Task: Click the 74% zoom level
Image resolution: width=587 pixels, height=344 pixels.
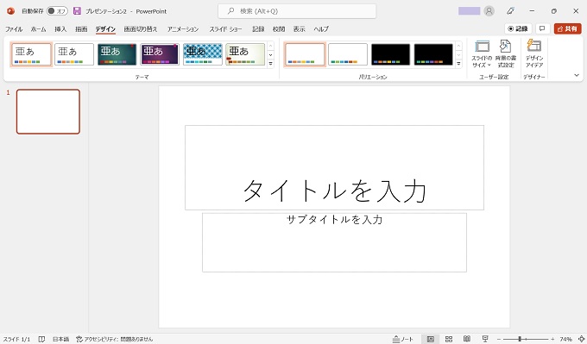Action: (565, 339)
